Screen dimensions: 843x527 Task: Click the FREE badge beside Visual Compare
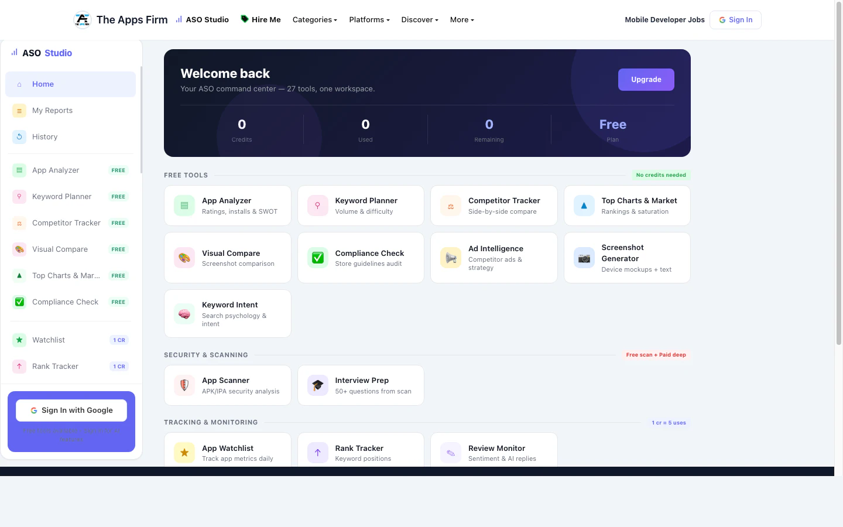tap(118, 249)
